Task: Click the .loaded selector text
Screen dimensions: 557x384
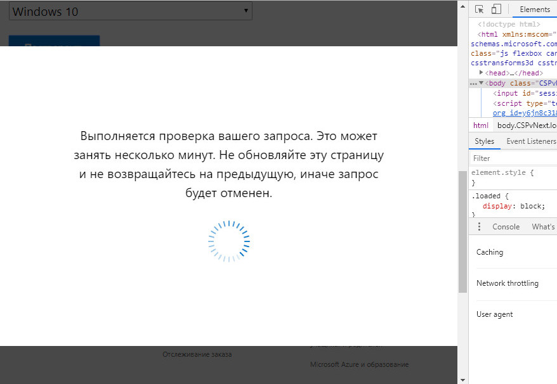Action: [x=485, y=196]
